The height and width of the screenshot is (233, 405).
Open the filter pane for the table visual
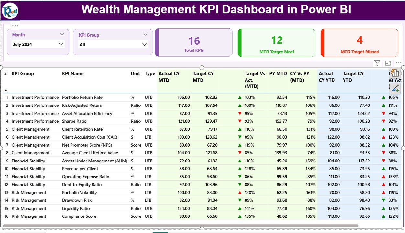point(378,63)
